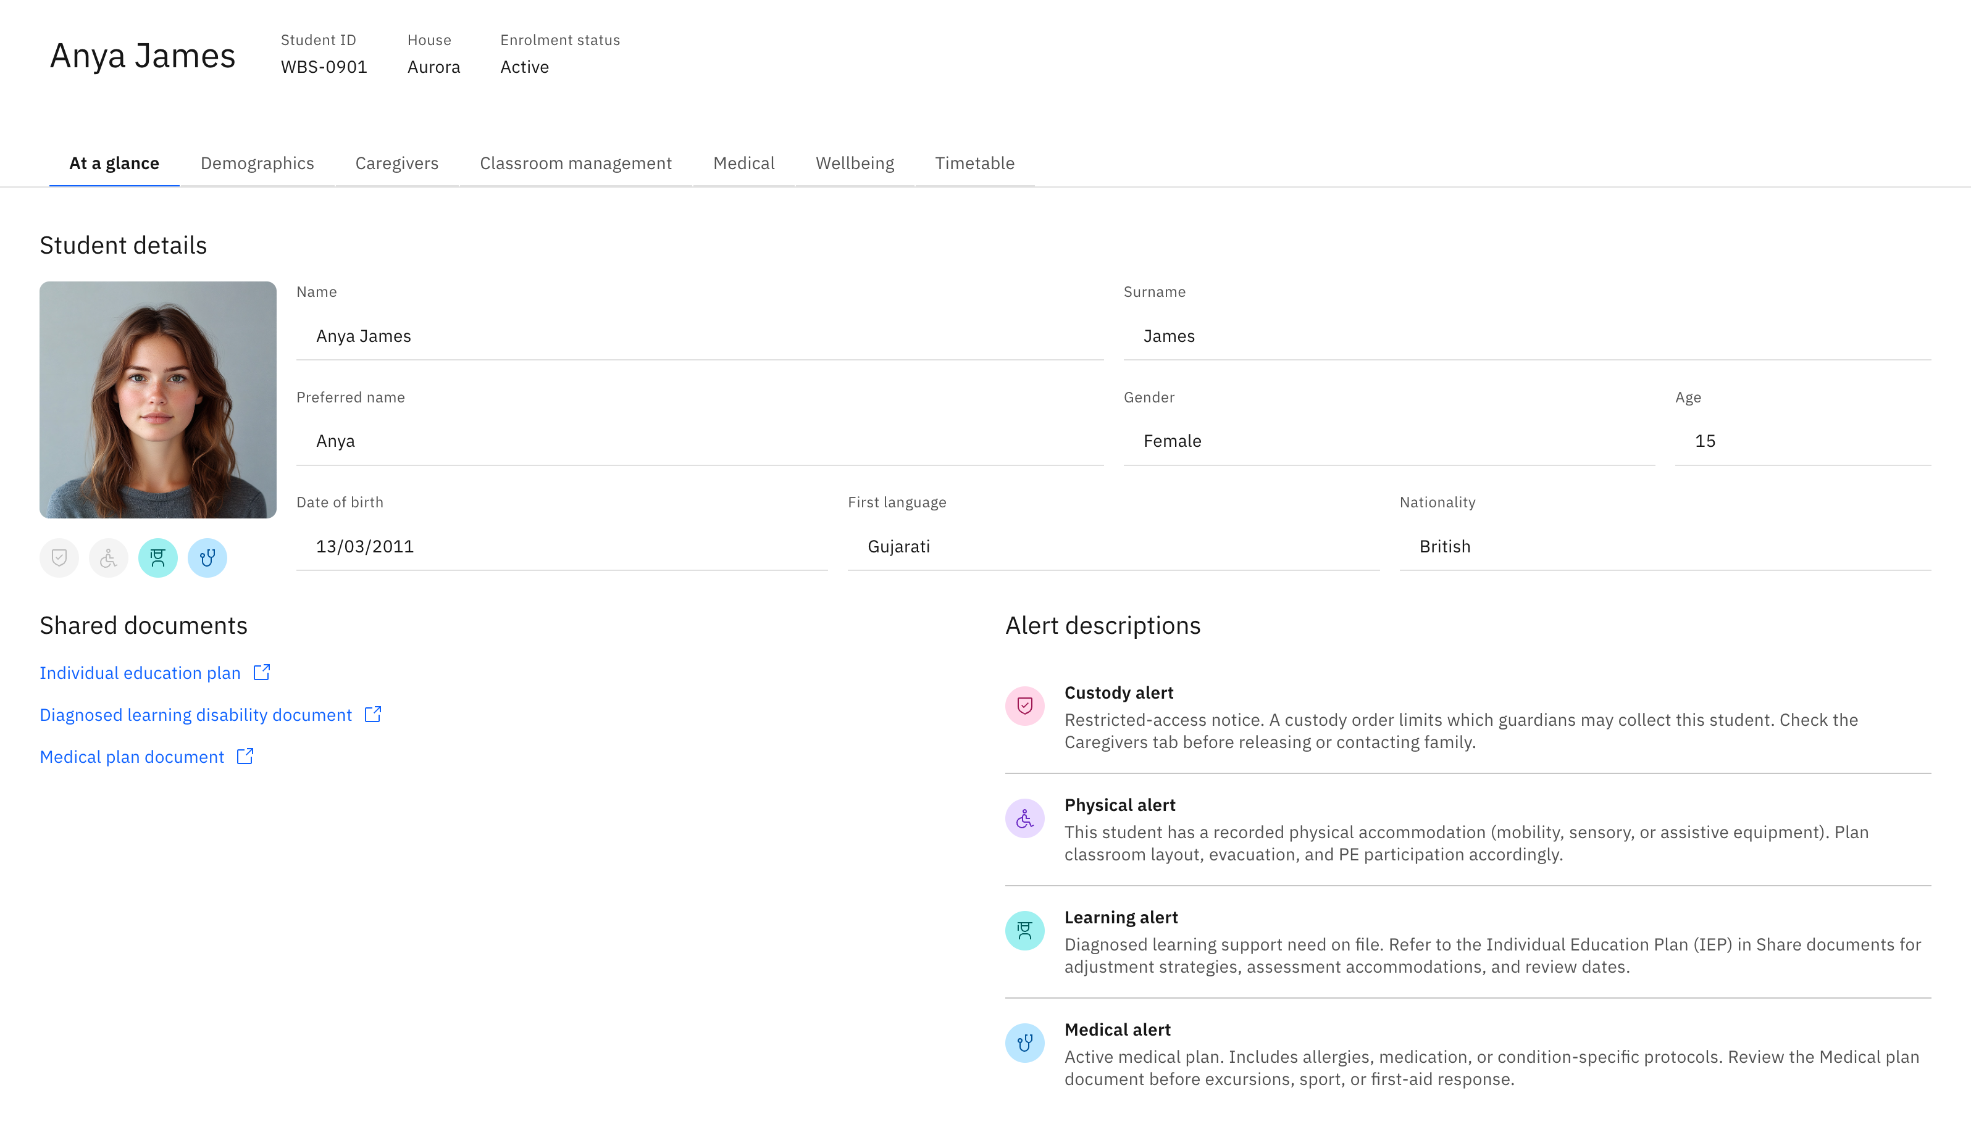Select the Wellbeing tab
1971x1127 pixels.
855,164
